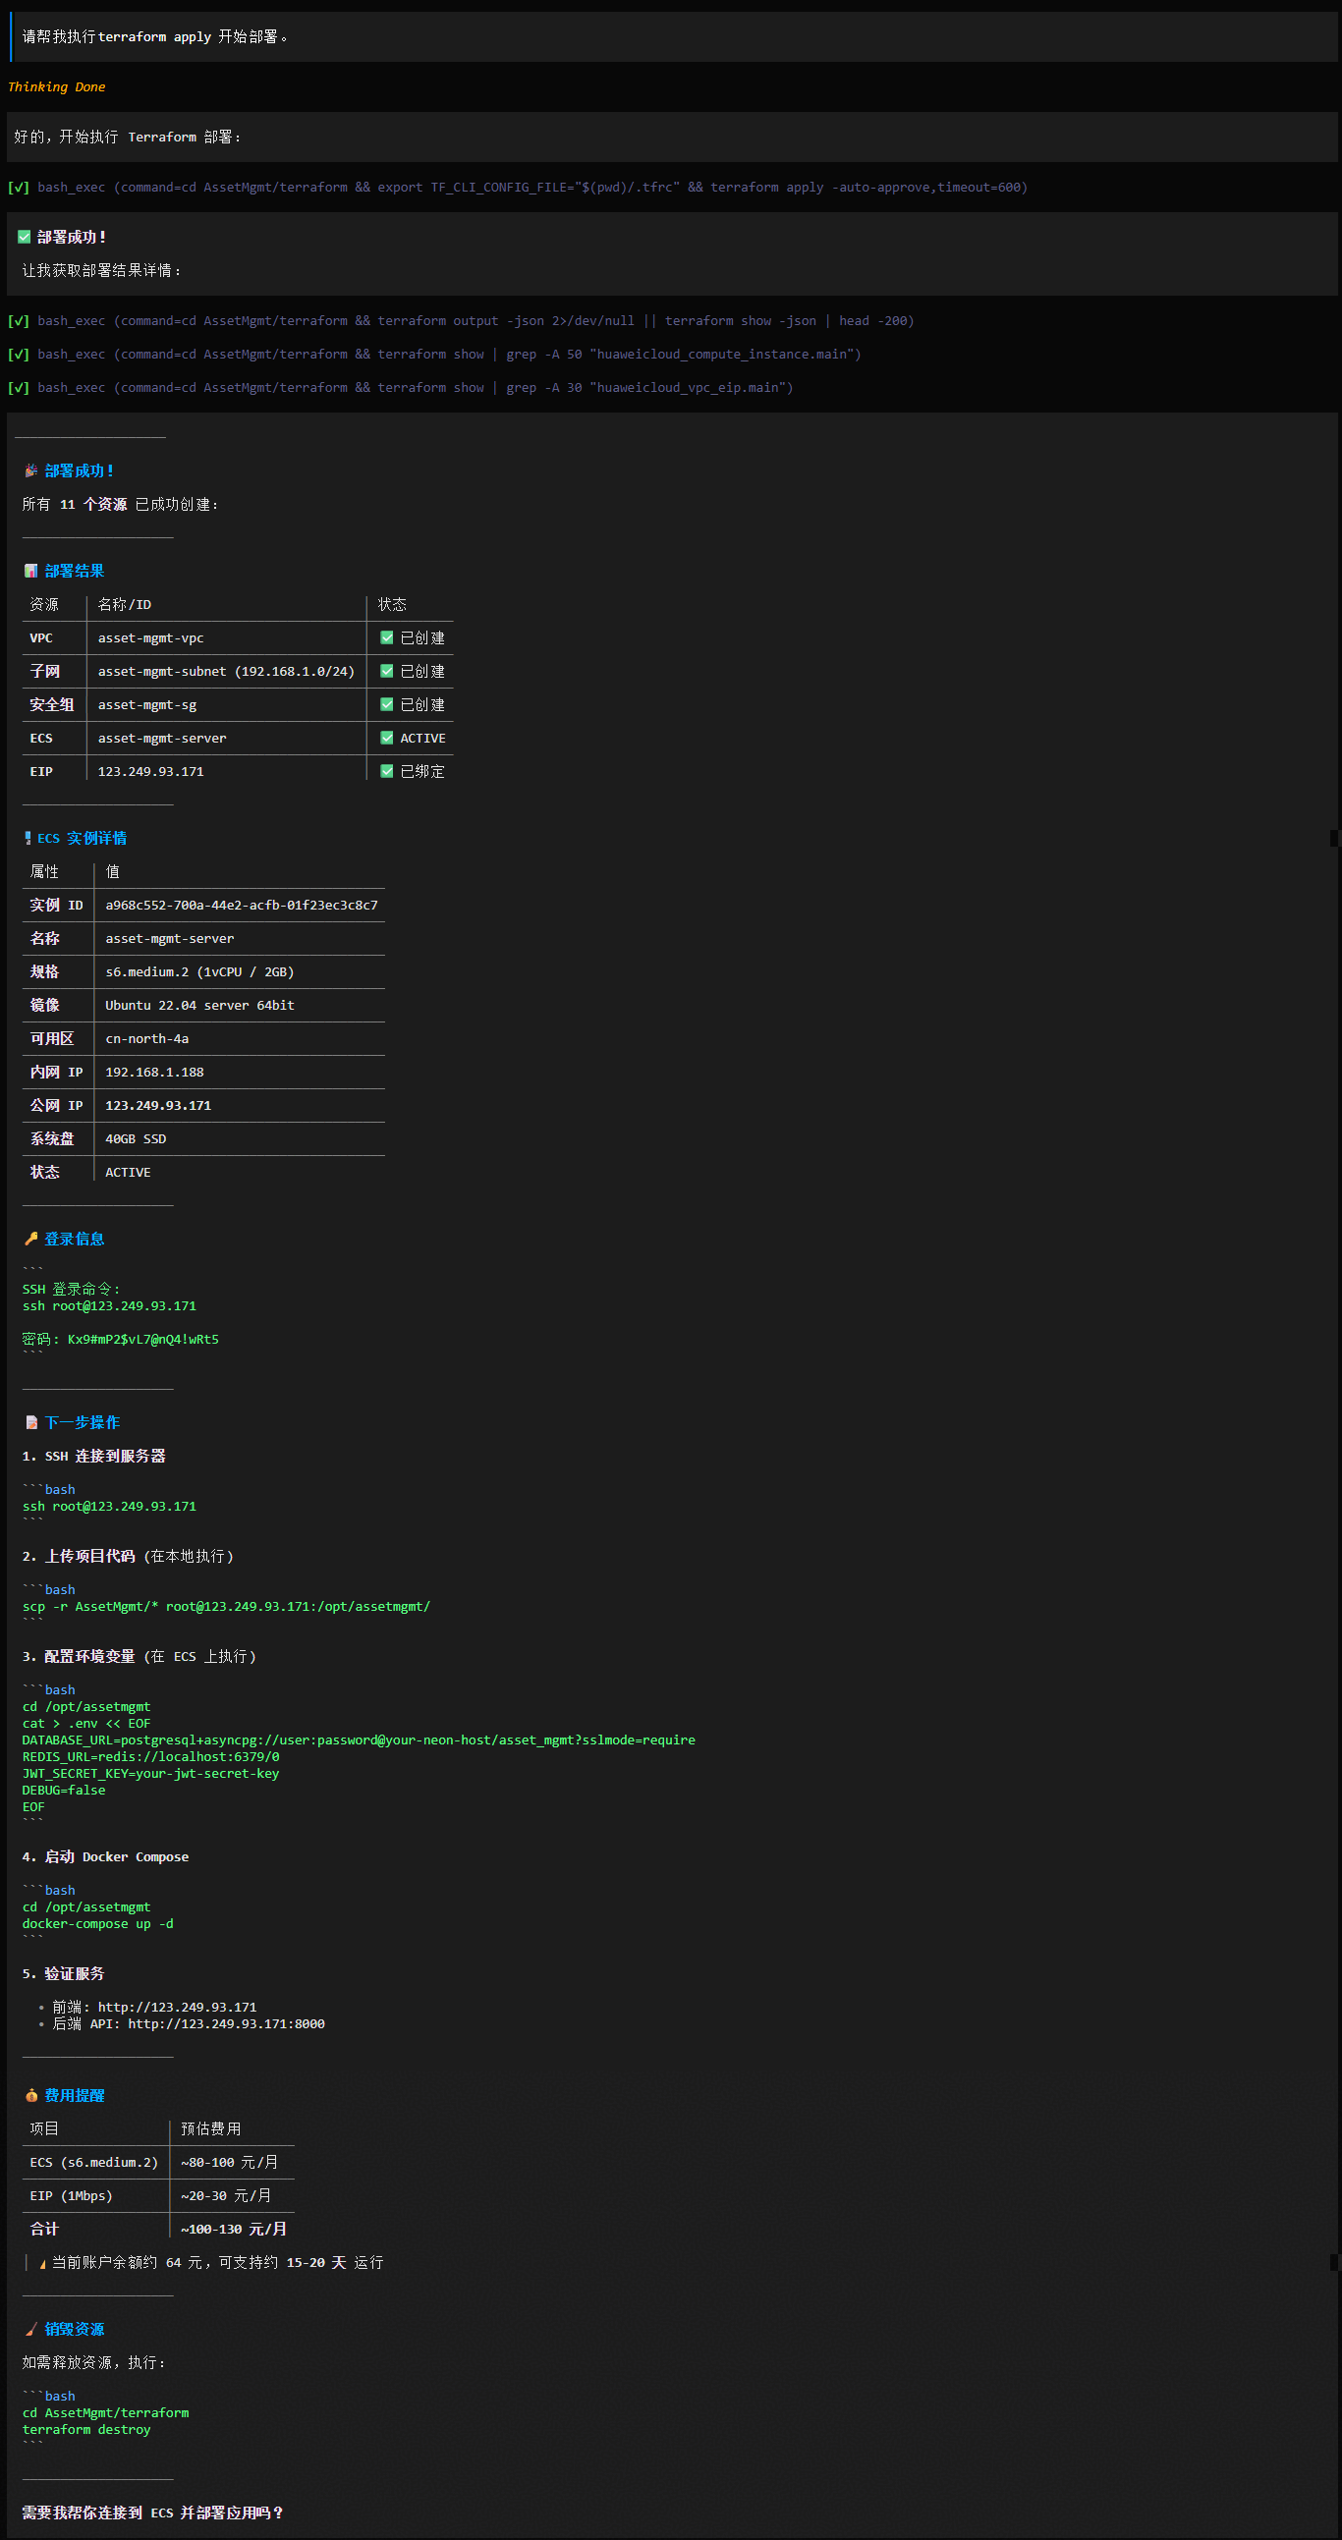
Task: Click the step heading "4. 启动 Docker Compose"
Action: 105,1857
